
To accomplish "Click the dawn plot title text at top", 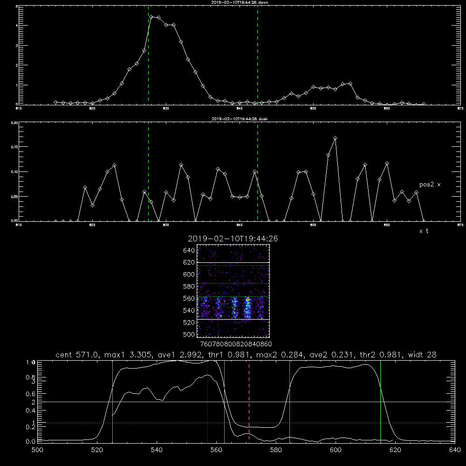I will [x=240, y=2].
